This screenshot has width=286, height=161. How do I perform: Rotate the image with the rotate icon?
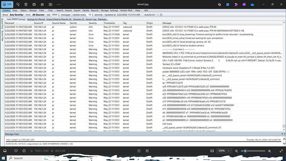pos(18,5)
